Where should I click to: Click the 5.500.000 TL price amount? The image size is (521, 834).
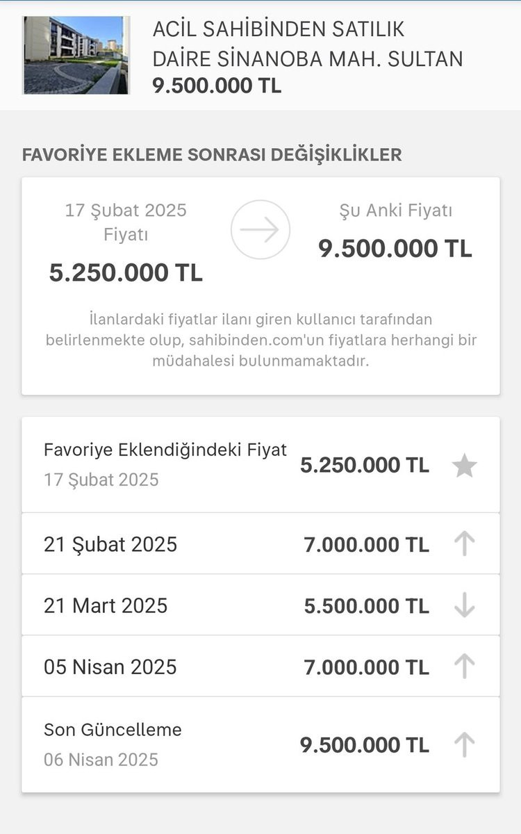pos(367,606)
